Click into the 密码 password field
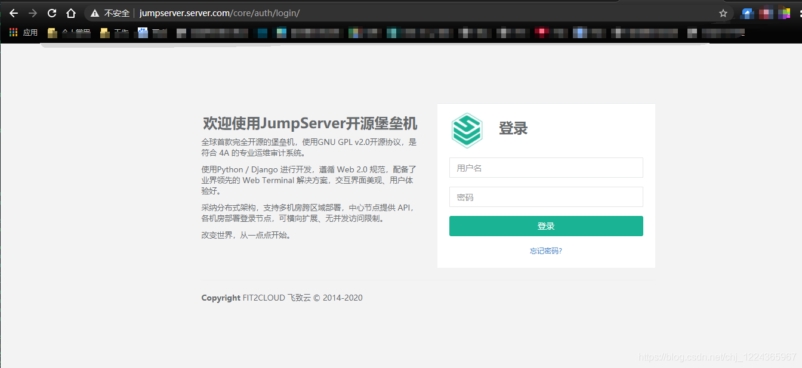 [x=546, y=197]
